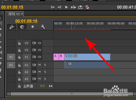Select video clip C [V] on V1
The image size is (136, 100).
[87, 57]
